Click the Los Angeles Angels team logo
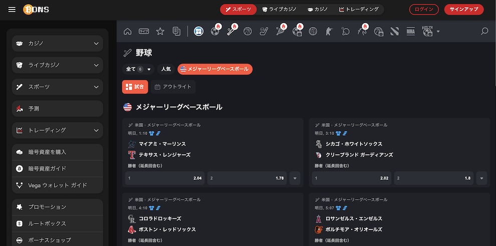496x246 pixels. pyautogui.click(x=319, y=218)
